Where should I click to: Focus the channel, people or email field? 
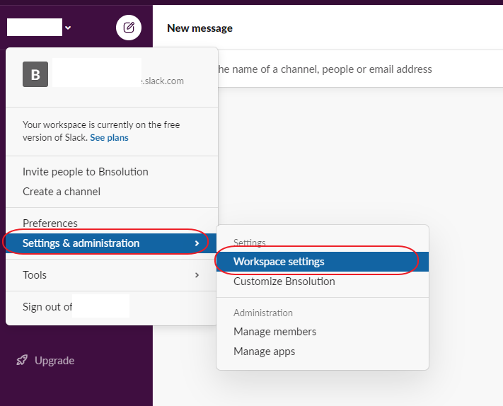coord(359,69)
